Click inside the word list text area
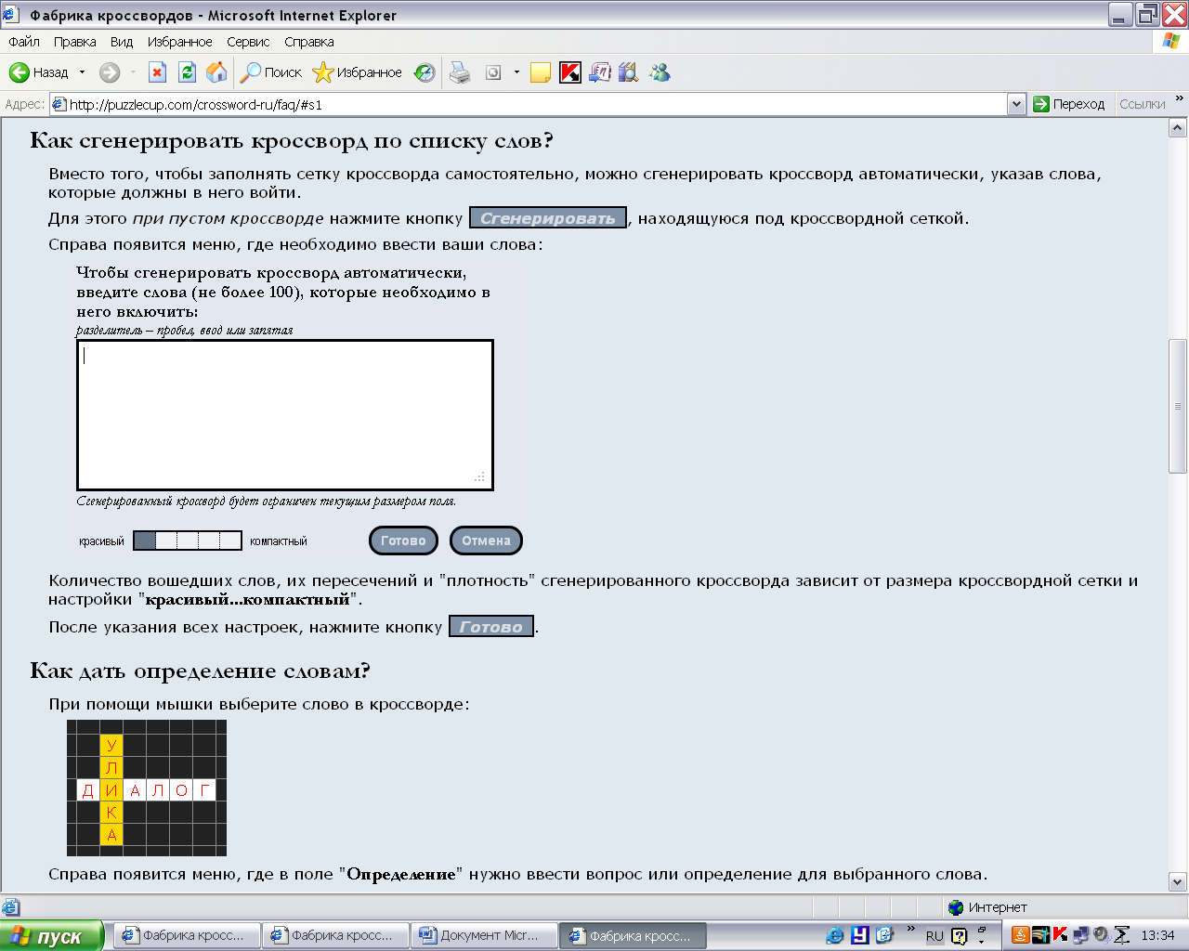 (285, 415)
